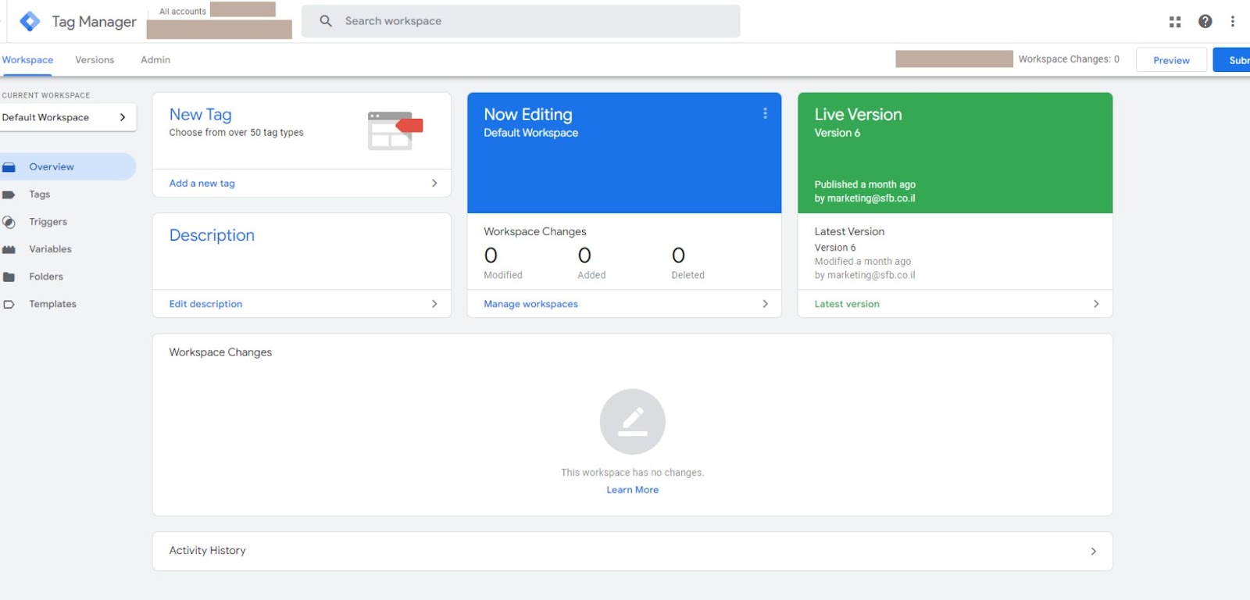Click the Preview button

click(1171, 60)
